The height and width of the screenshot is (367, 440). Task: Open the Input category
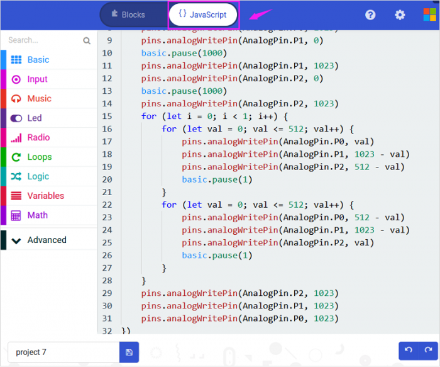point(38,79)
